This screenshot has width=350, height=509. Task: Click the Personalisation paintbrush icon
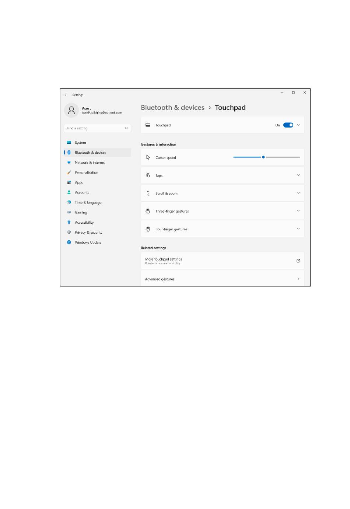coord(69,172)
